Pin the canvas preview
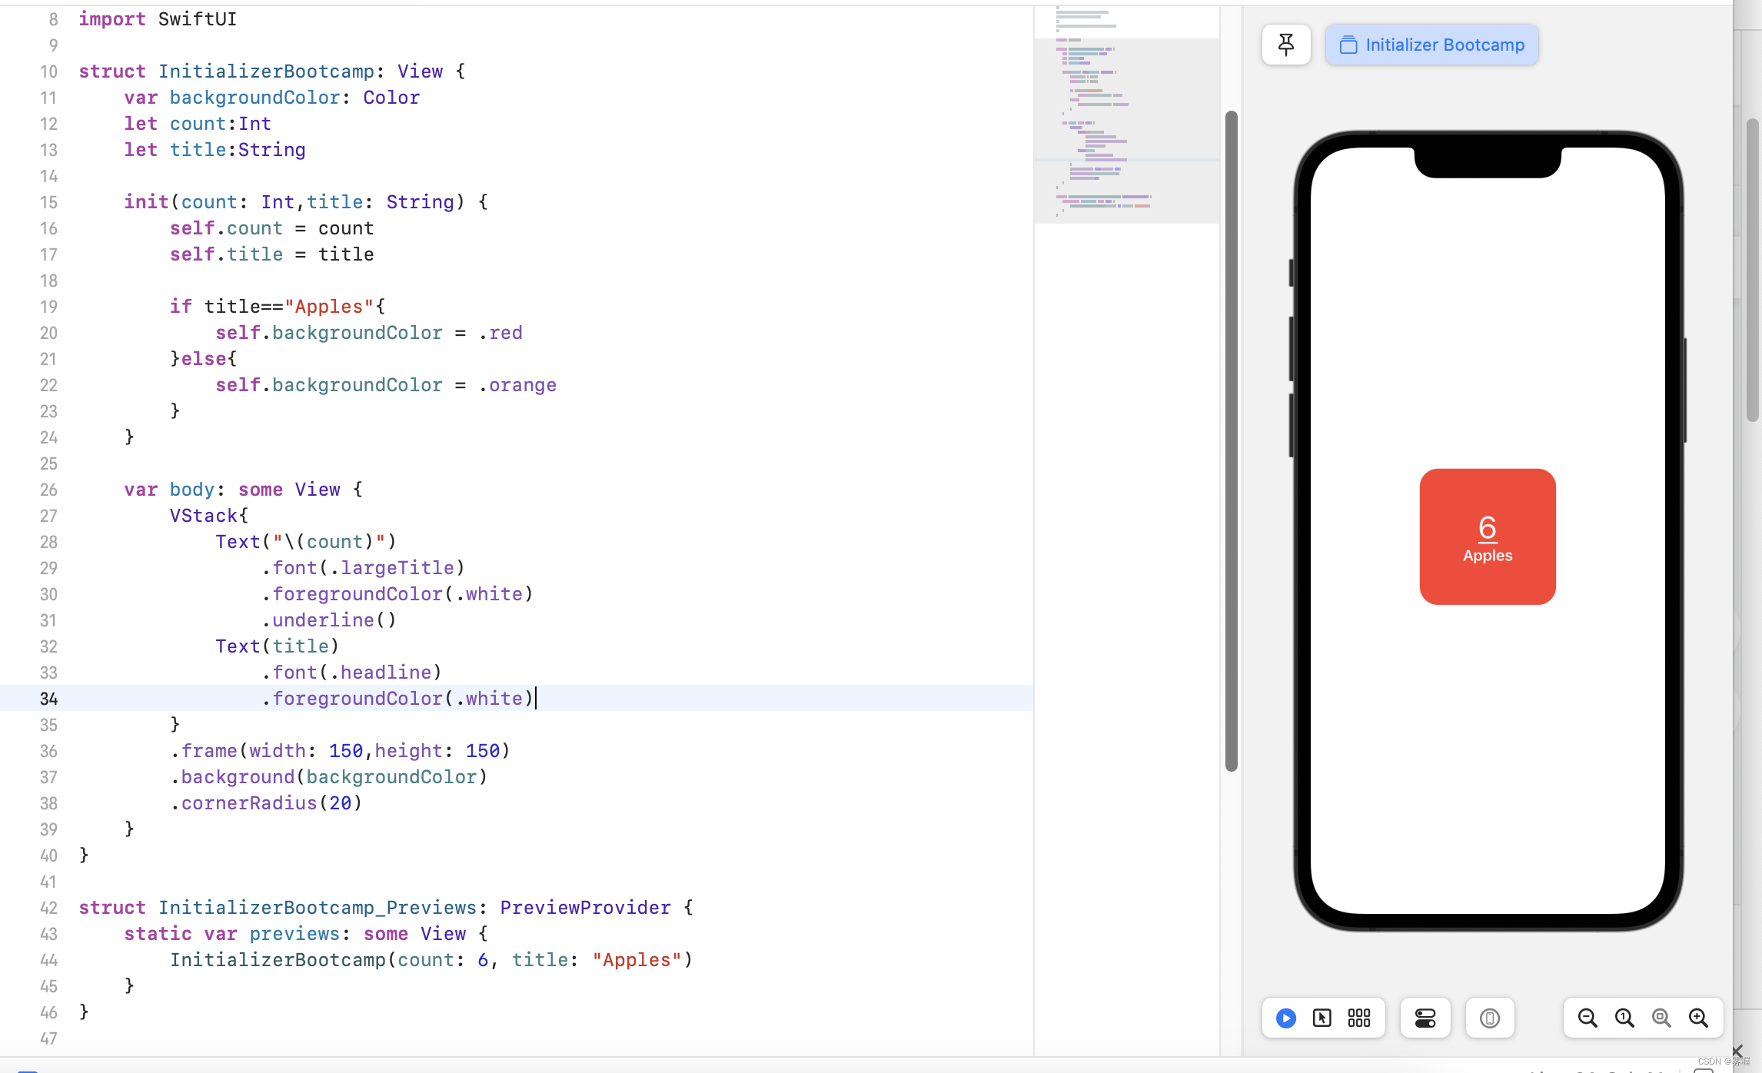 [x=1285, y=44]
